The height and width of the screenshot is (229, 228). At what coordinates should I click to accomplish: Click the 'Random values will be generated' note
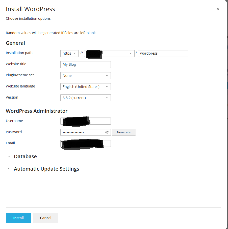(x=51, y=33)
